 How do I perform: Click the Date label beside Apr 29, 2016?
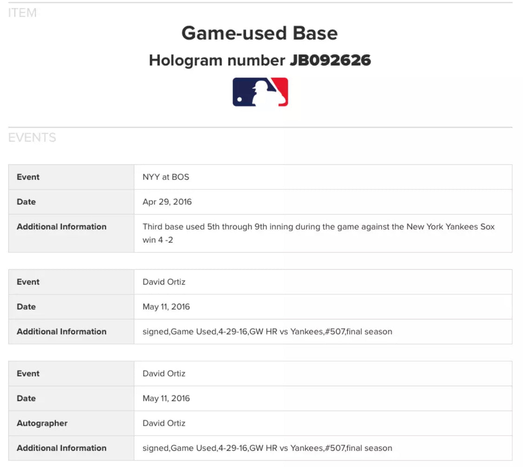pyautogui.click(x=26, y=202)
